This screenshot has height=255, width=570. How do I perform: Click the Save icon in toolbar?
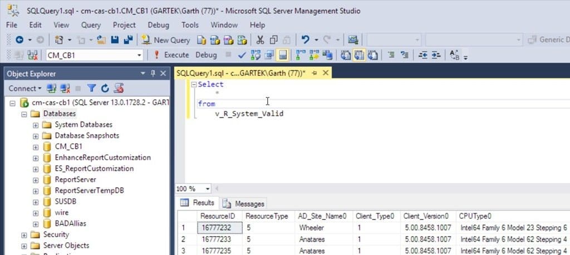tap(115, 40)
